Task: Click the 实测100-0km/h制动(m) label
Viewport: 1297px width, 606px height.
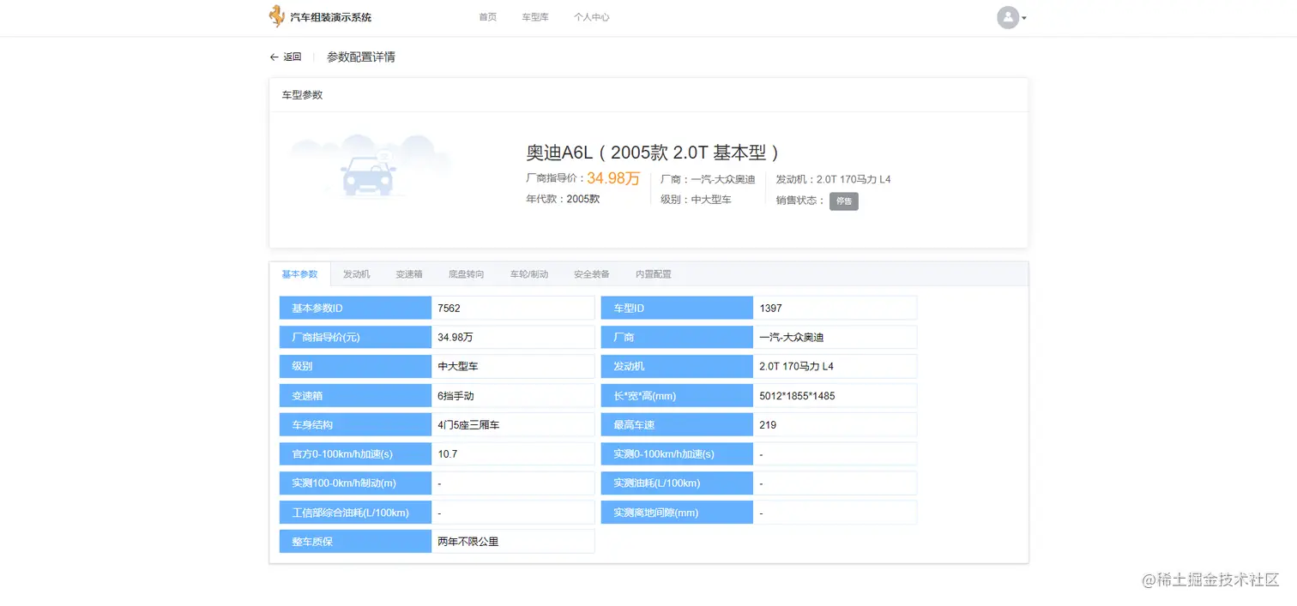Action: click(x=355, y=483)
